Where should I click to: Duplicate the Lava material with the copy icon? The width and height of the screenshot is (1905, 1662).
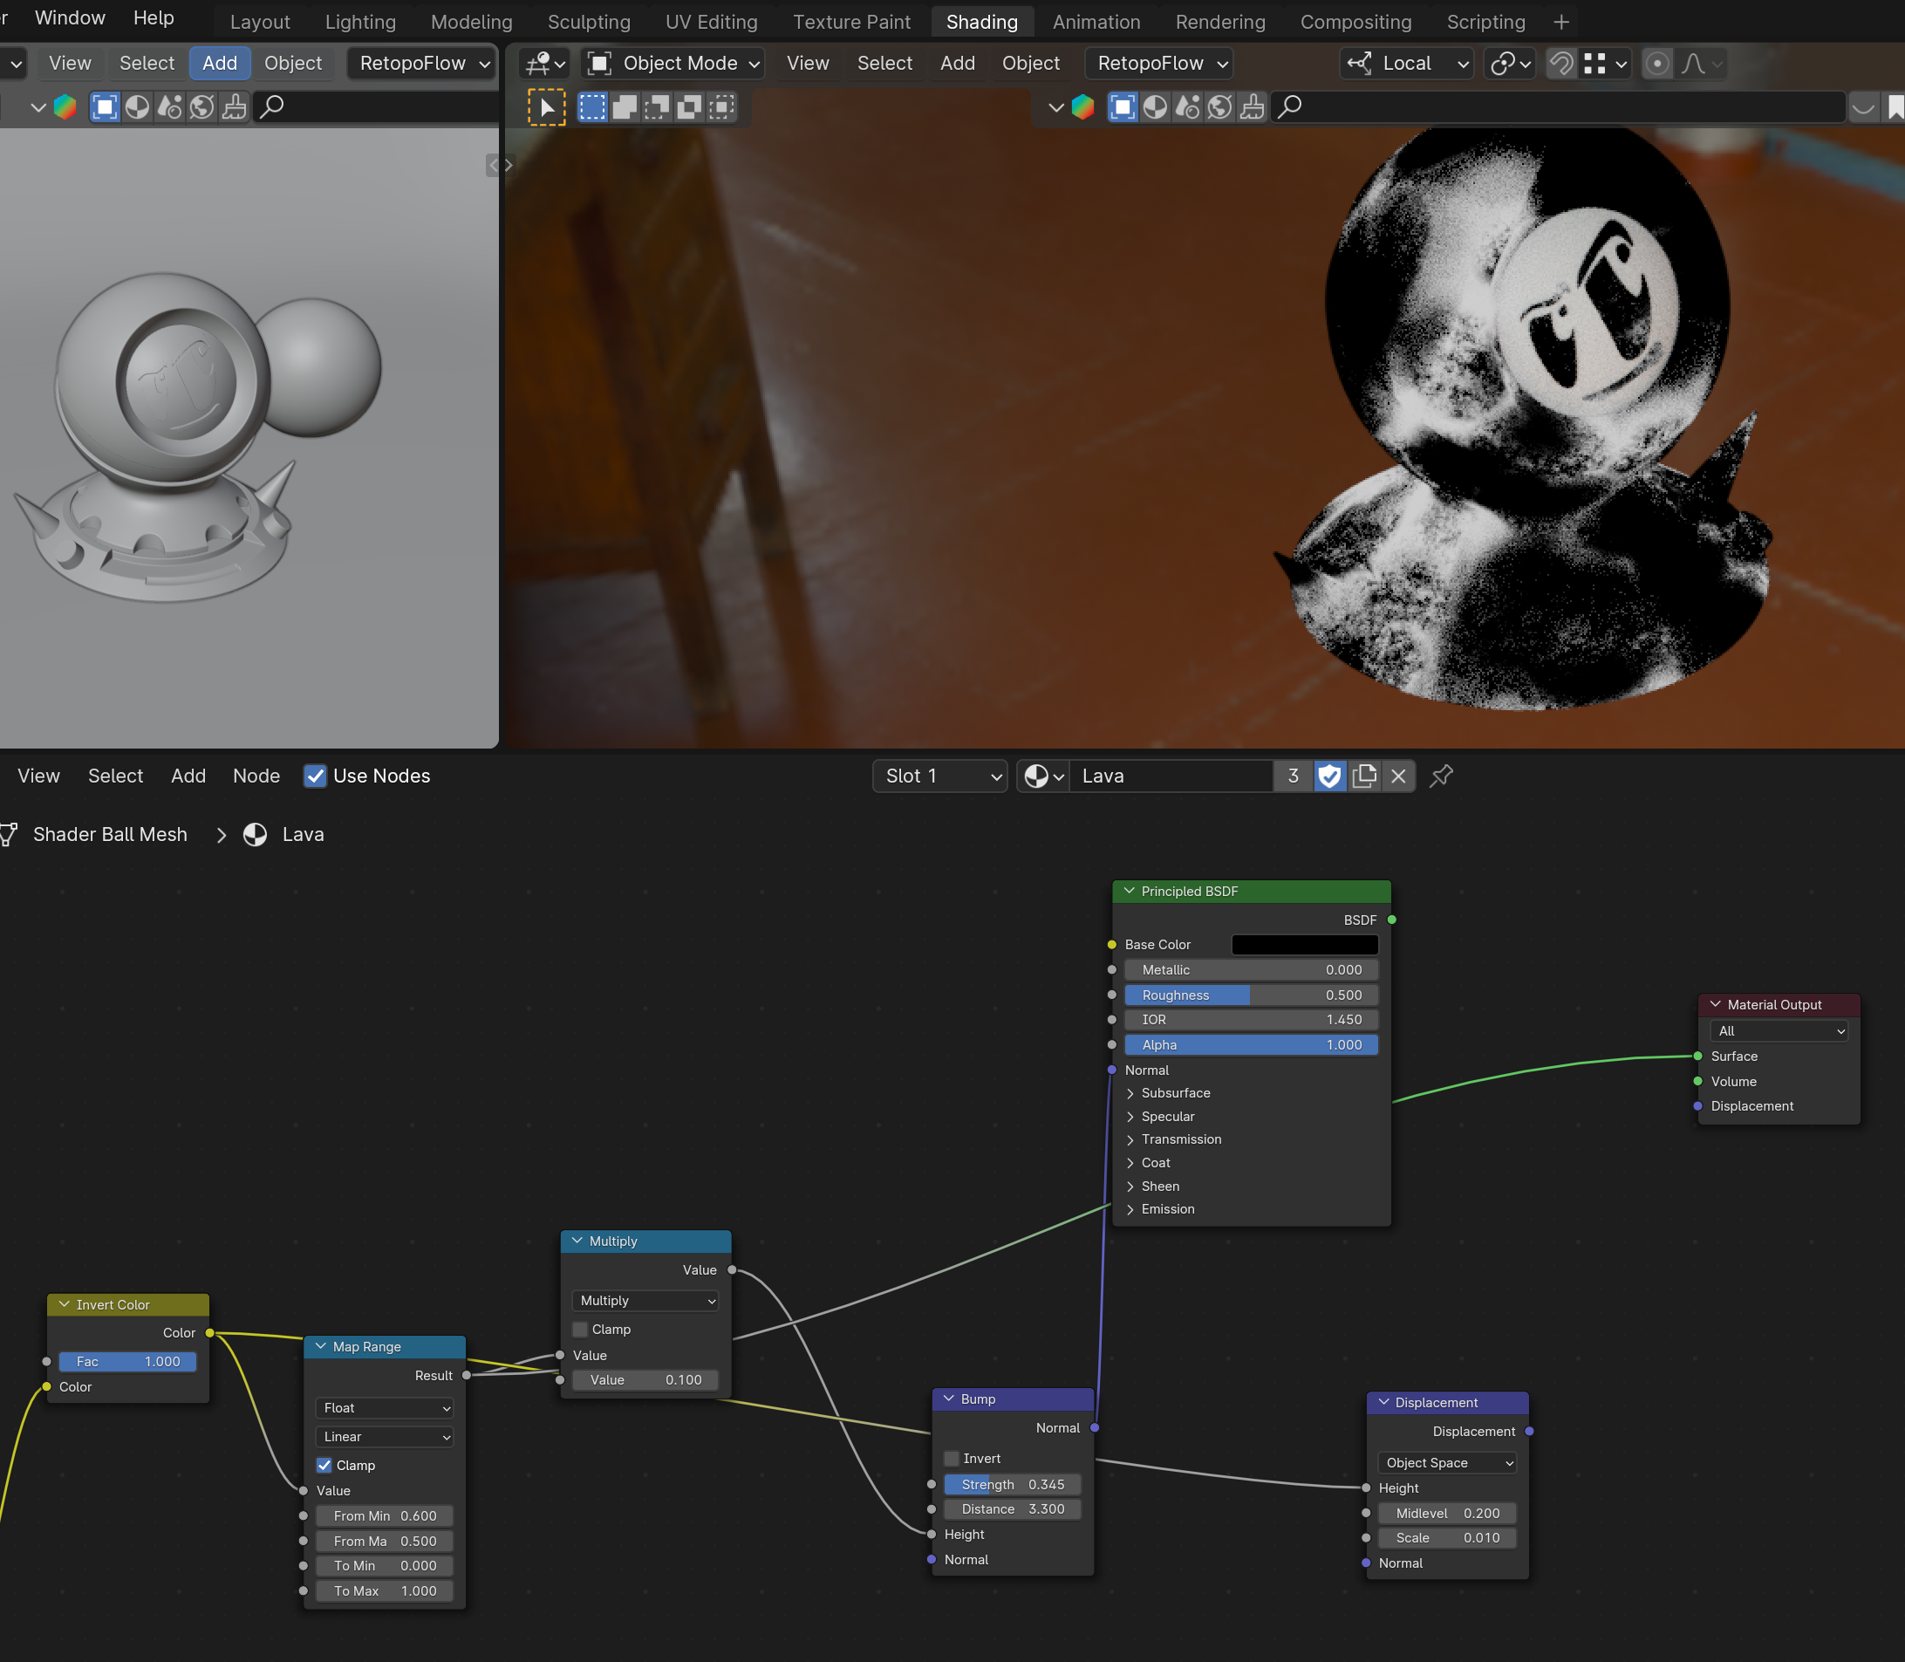tap(1364, 776)
